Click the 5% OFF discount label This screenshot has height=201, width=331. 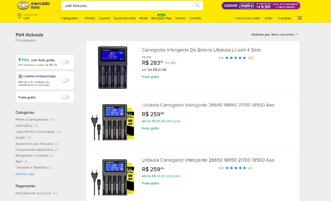tap(171, 63)
